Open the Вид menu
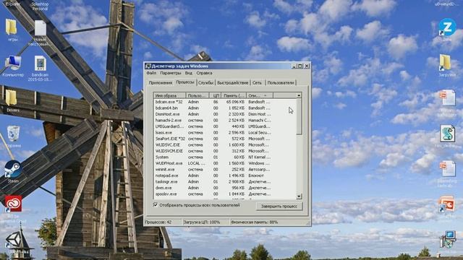Screen dimensions: 463x260 click(x=189, y=73)
